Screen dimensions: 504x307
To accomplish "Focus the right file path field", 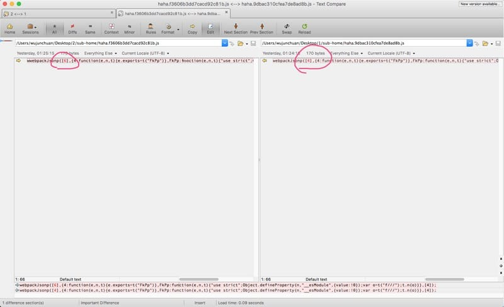I will pos(364,43).
